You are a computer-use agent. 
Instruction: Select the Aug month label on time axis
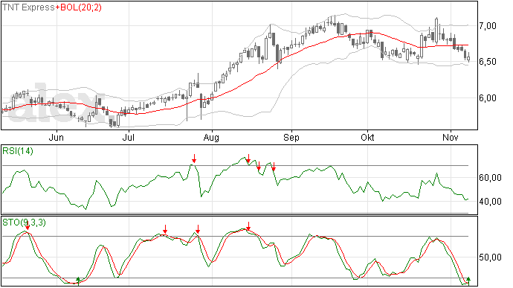pyautogui.click(x=211, y=137)
